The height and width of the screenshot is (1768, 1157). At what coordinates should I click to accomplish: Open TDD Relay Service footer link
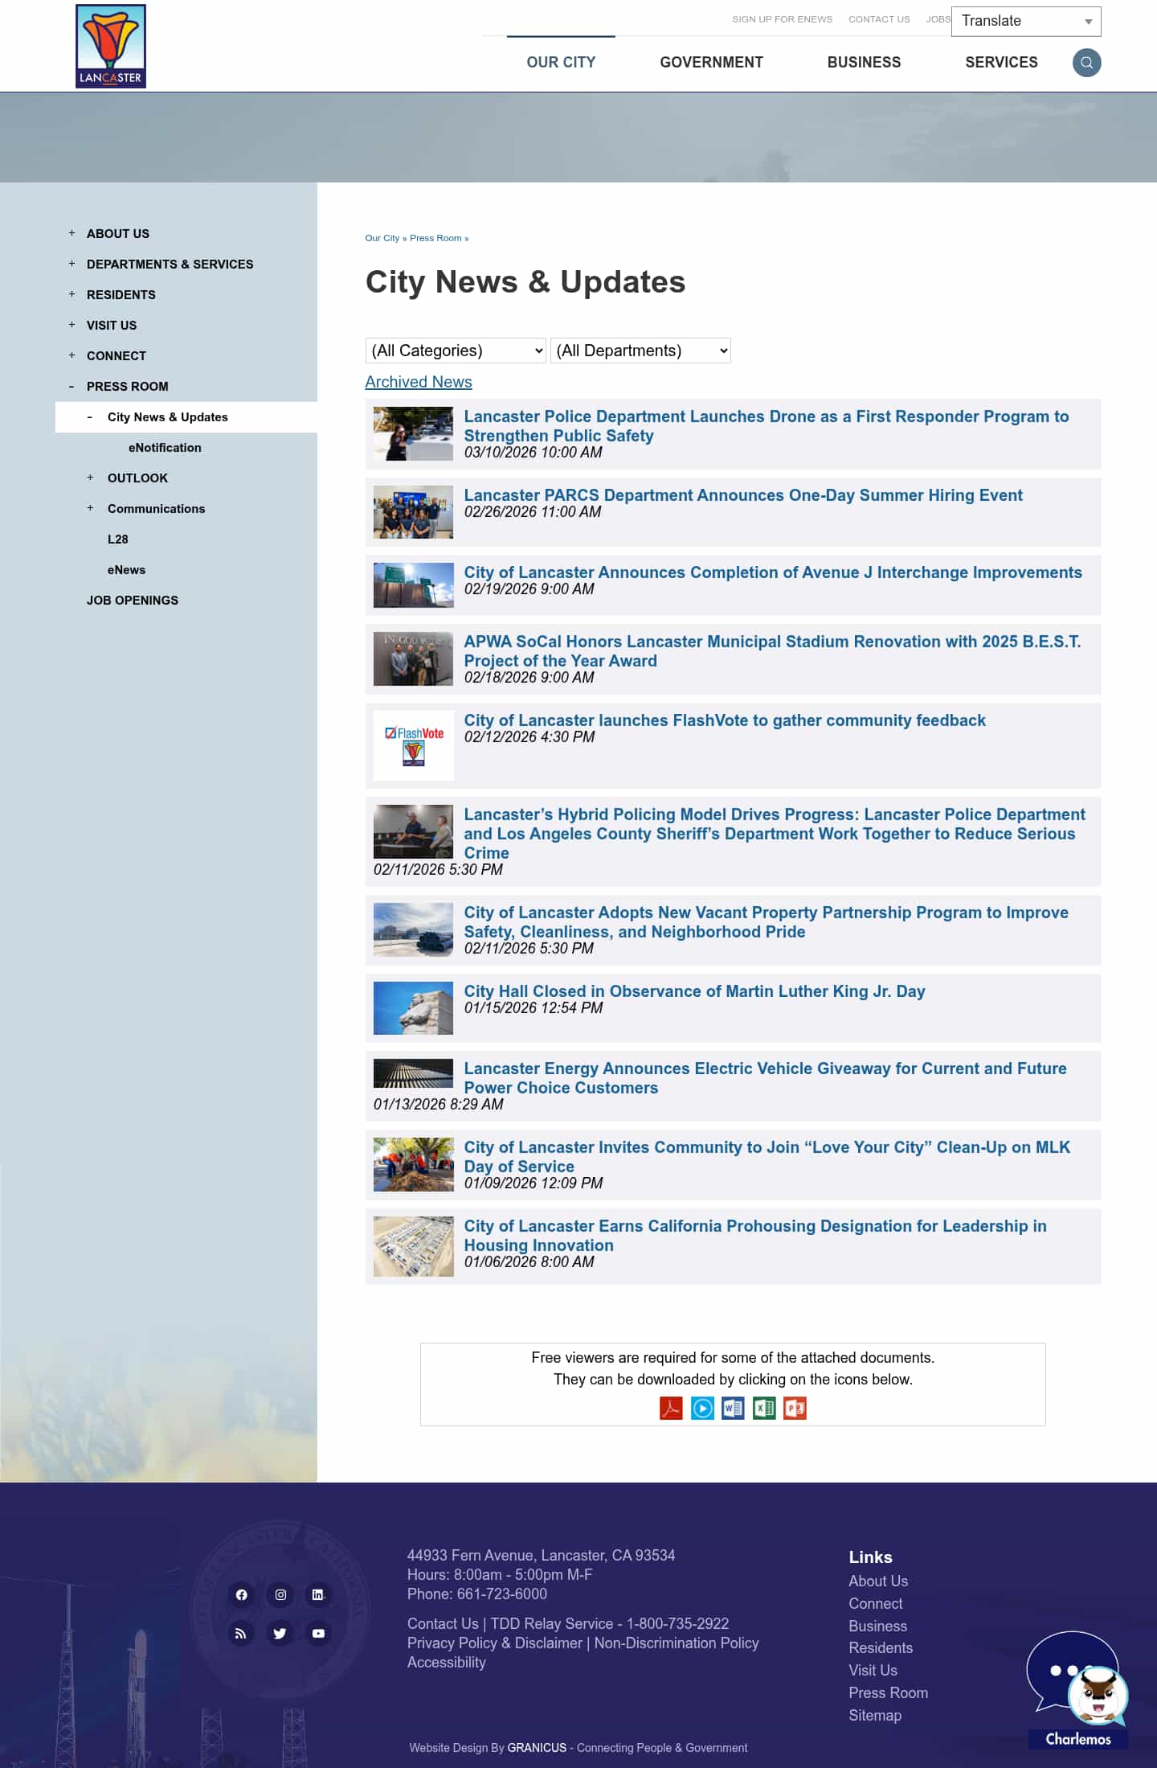pos(610,1624)
